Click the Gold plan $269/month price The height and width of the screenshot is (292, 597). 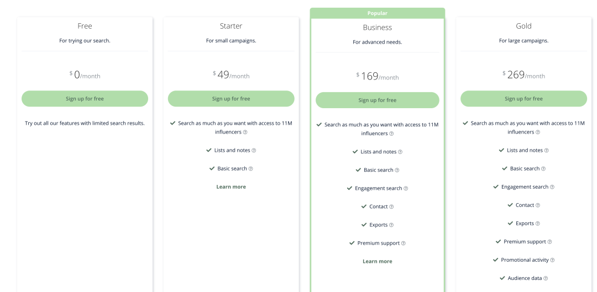point(523,75)
